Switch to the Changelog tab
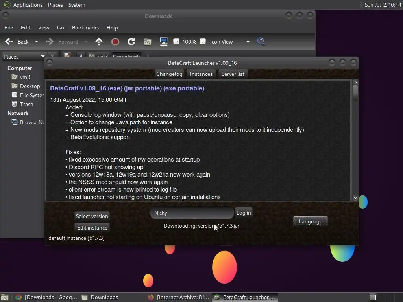 [169, 74]
